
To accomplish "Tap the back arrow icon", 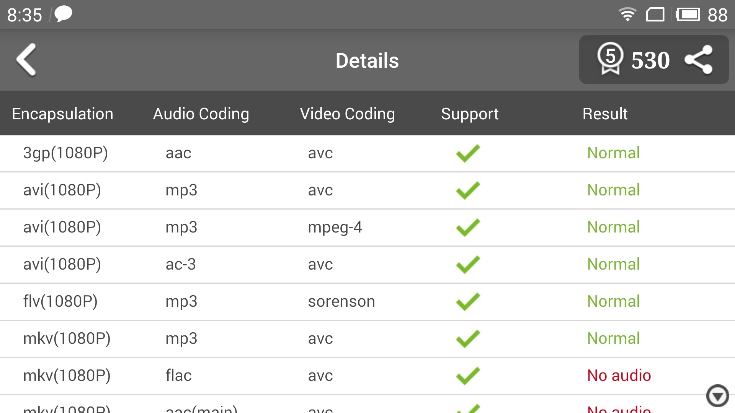I will (26, 60).
